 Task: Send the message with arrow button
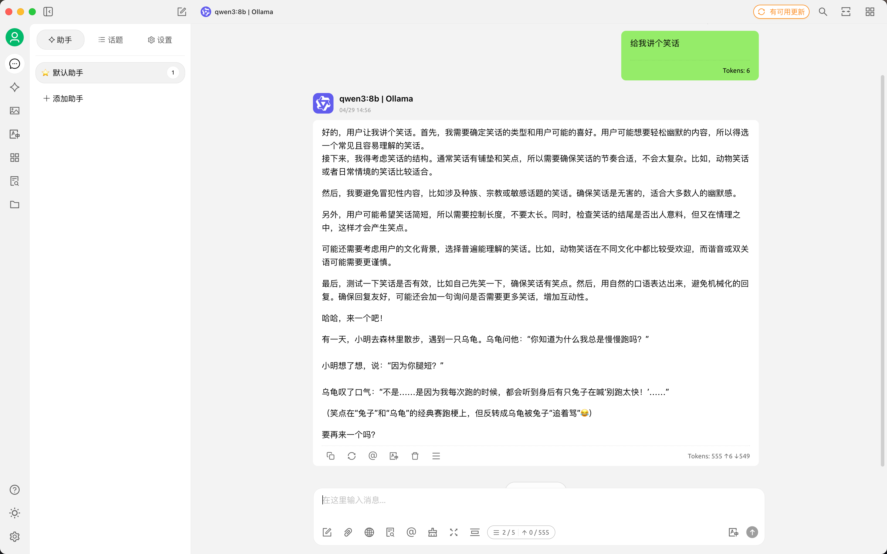click(752, 532)
